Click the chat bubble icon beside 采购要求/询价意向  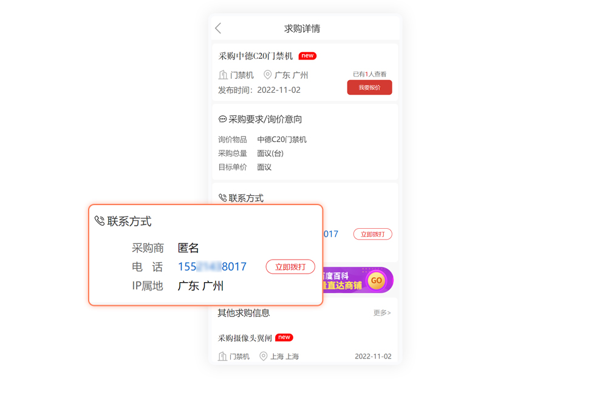pyautogui.click(x=223, y=119)
